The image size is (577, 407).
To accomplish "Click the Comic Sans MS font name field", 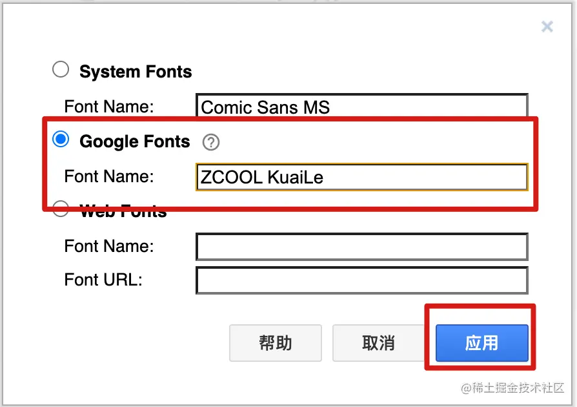I will coord(361,105).
